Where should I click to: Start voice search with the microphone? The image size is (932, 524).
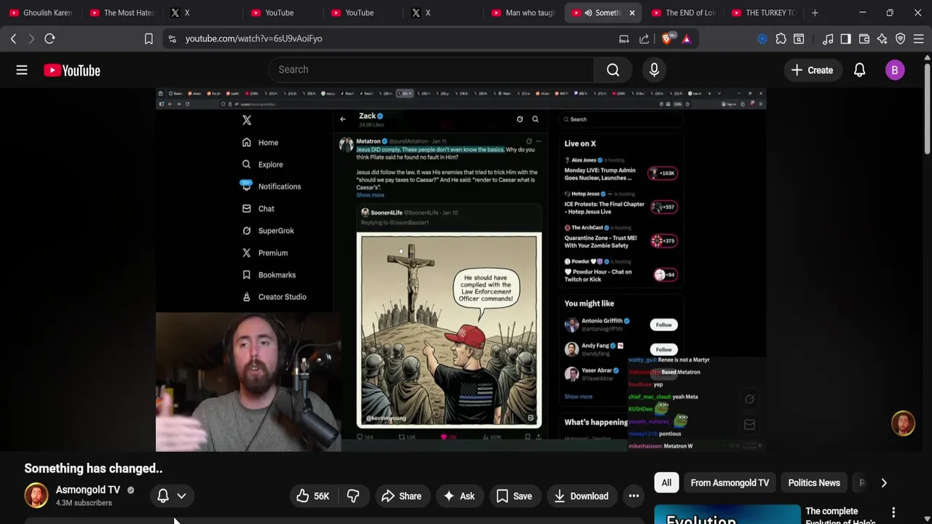coord(654,70)
